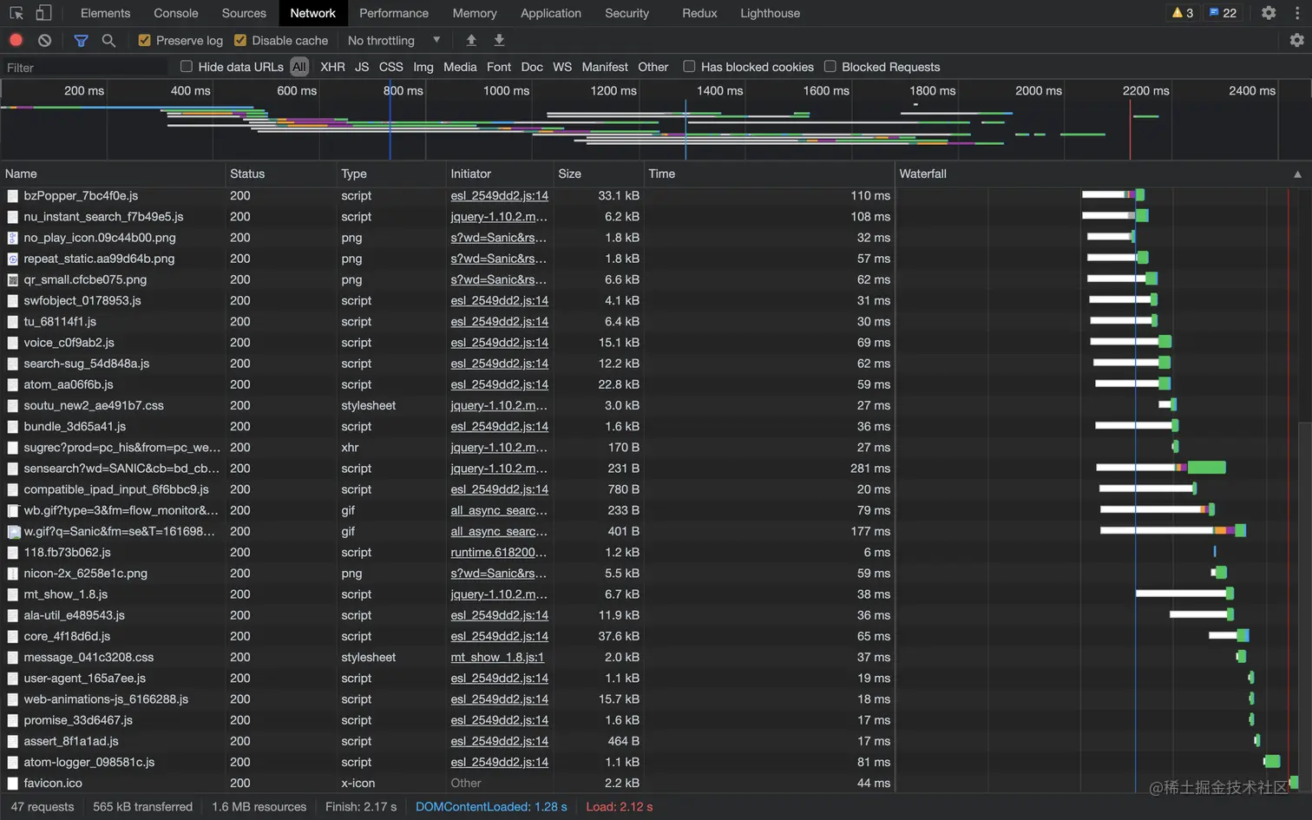Open initiator link for bzPopper_7bc4f0e.js
This screenshot has width=1312, height=820.
[500, 196]
